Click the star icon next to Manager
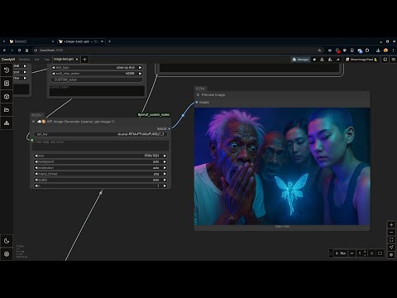 (314, 60)
